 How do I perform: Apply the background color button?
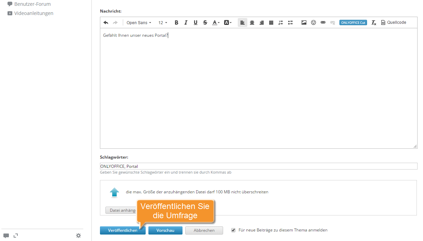click(226, 23)
